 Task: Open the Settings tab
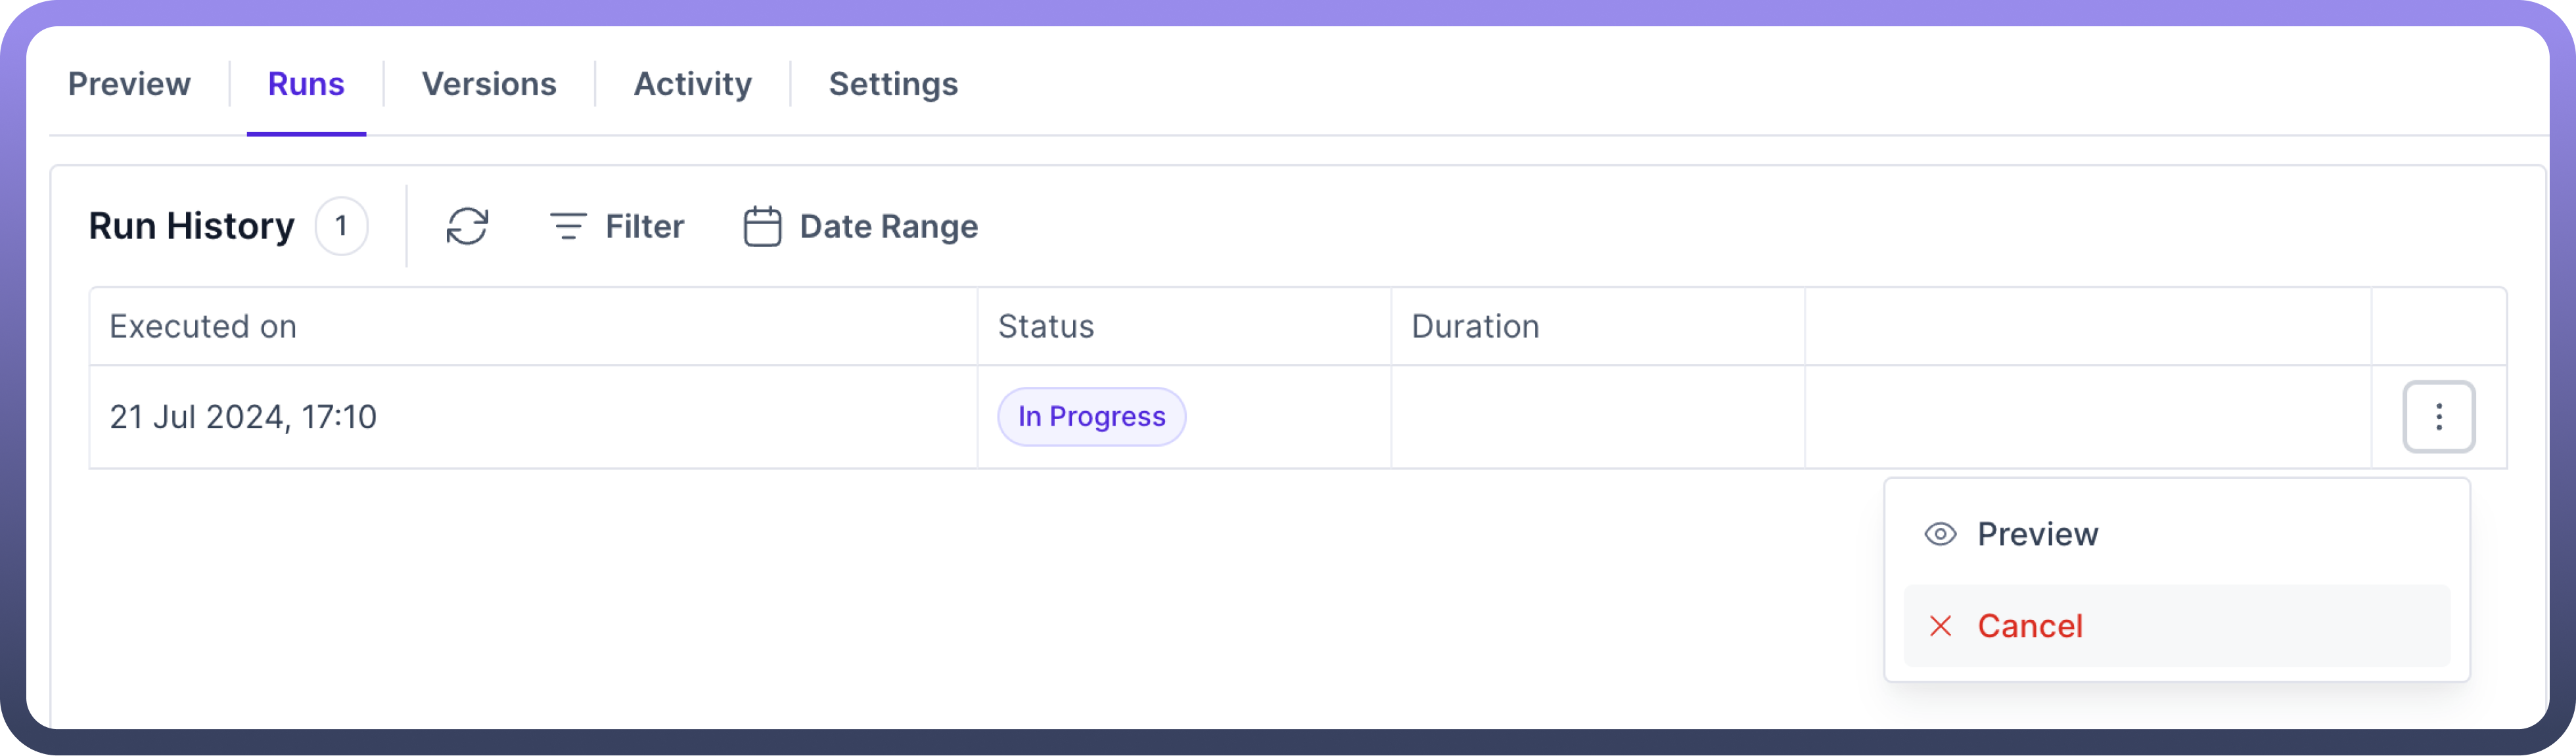click(x=893, y=84)
